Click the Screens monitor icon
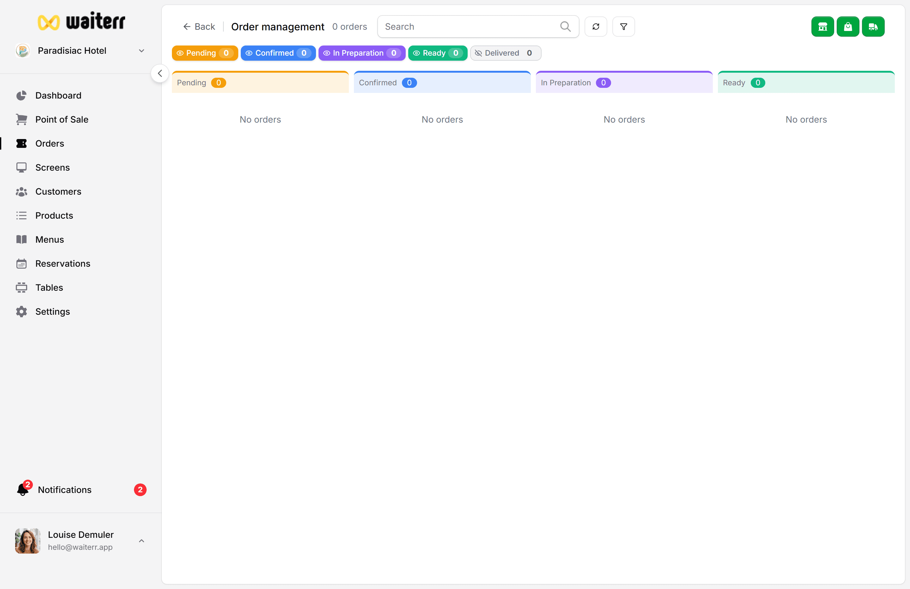 [21, 167]
